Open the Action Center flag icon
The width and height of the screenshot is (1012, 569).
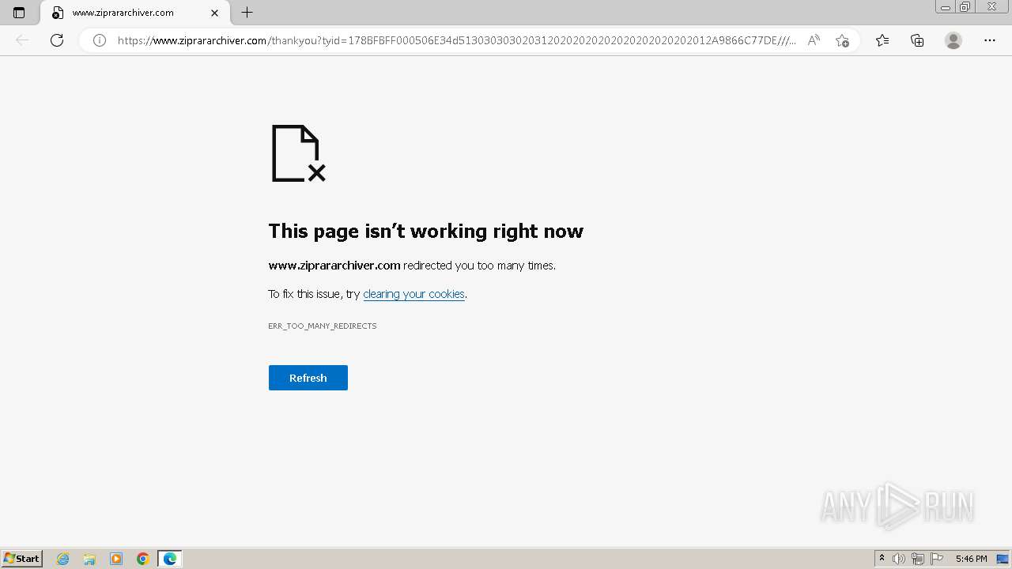[x=937, y=559]
